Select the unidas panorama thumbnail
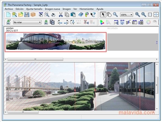Viewport: 162px width, 122px height. click(x=56, y=42)
